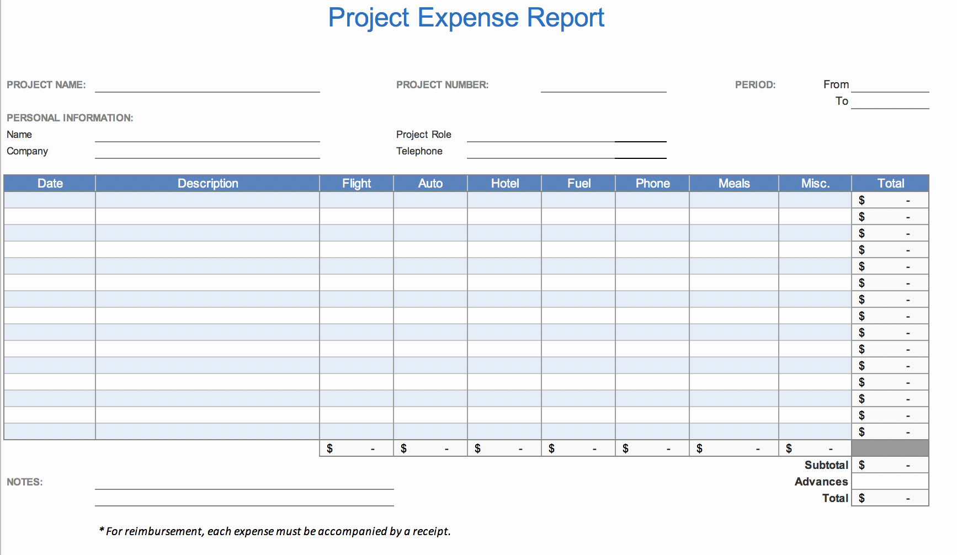Click the Phone column sum cell
This screenshot has height=555, width=957.
(652, 448)
